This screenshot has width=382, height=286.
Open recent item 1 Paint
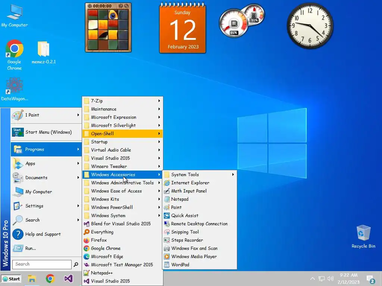tap(46, 115)
